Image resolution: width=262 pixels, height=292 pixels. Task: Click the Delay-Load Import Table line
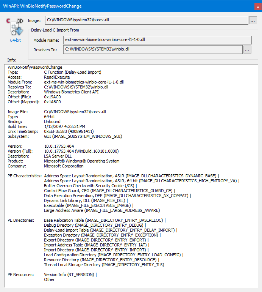click(111, 230)
